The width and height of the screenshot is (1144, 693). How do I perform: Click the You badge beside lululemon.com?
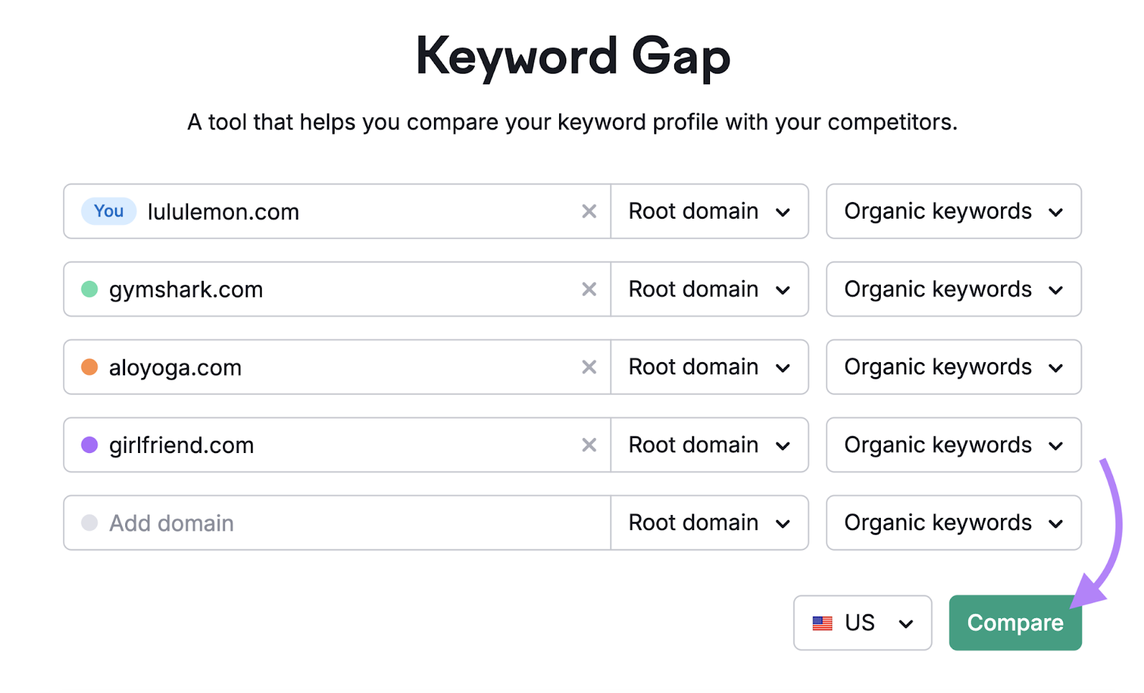coord(109,211)
